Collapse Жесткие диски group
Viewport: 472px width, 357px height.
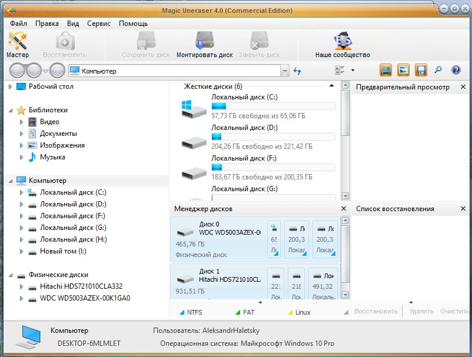click(x=331, y=86)
